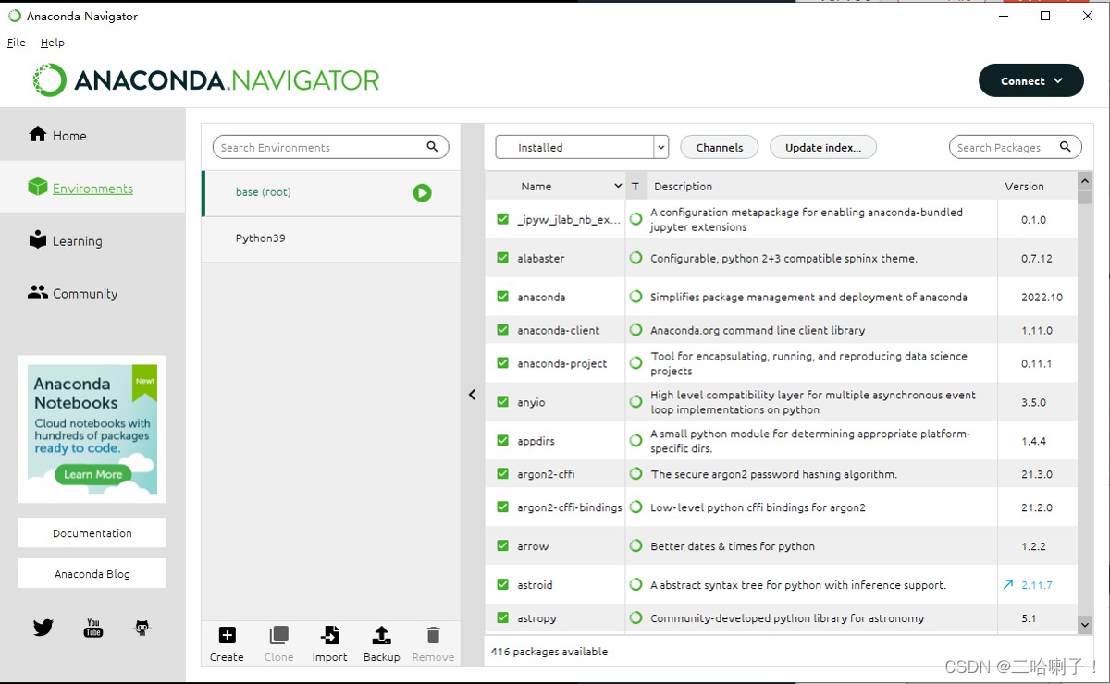The width and height of the screenshot is (1110, 684).
Task: Click the Backup environment icon
Action: pyautogui.click(x=381, y=636)
